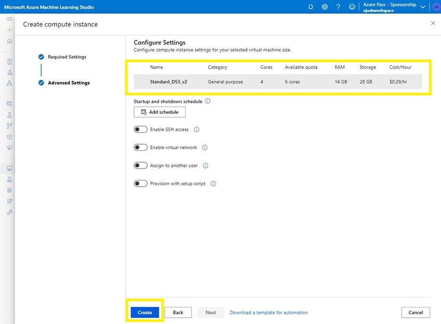Click green plus New icon in sidebar
This screenshot has width=441, height=324.
point(9,30)
